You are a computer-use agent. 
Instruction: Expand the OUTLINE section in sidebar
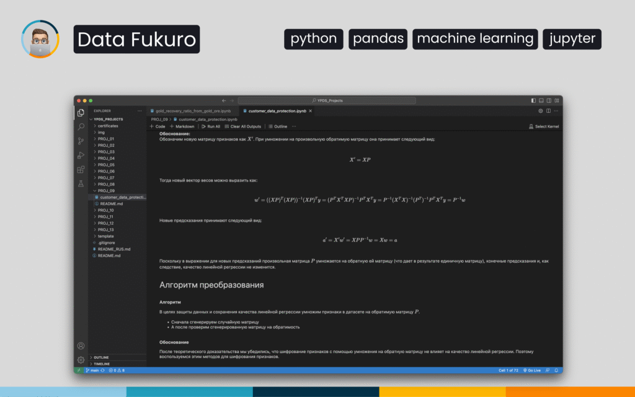(x=101, y=357)
